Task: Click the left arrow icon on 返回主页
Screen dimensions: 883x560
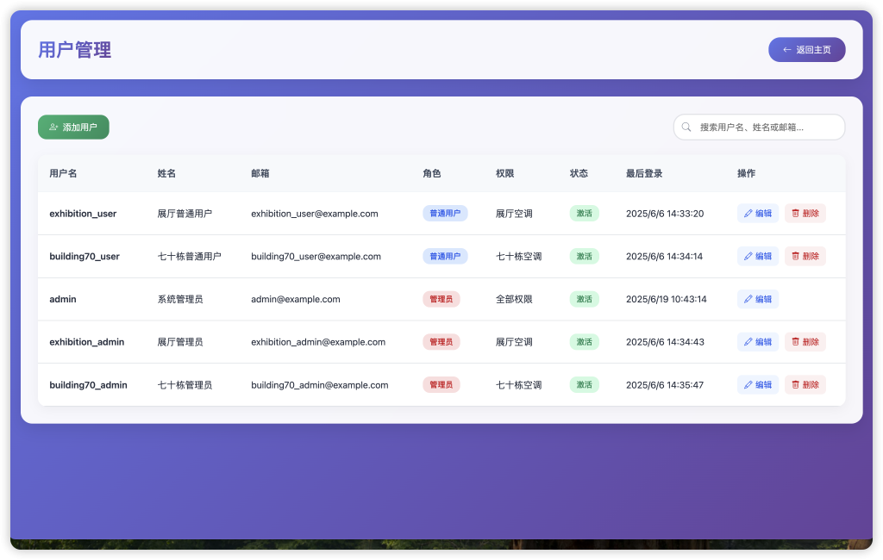Action: tap(786, 50)
